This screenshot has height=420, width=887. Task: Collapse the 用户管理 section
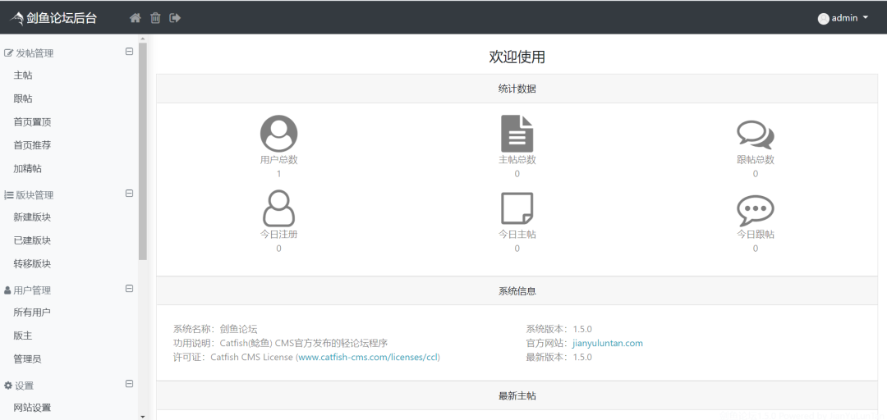coord(129,289)
